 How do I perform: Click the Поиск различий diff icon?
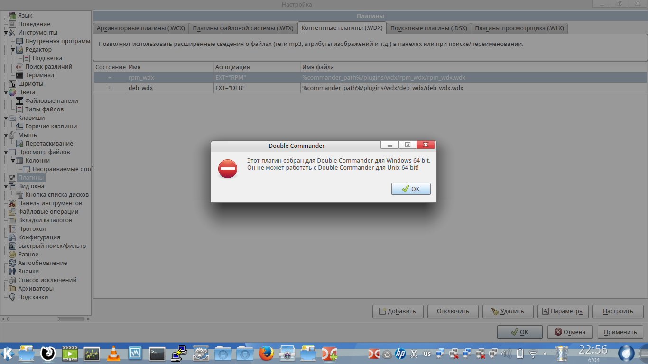(19, 67)
